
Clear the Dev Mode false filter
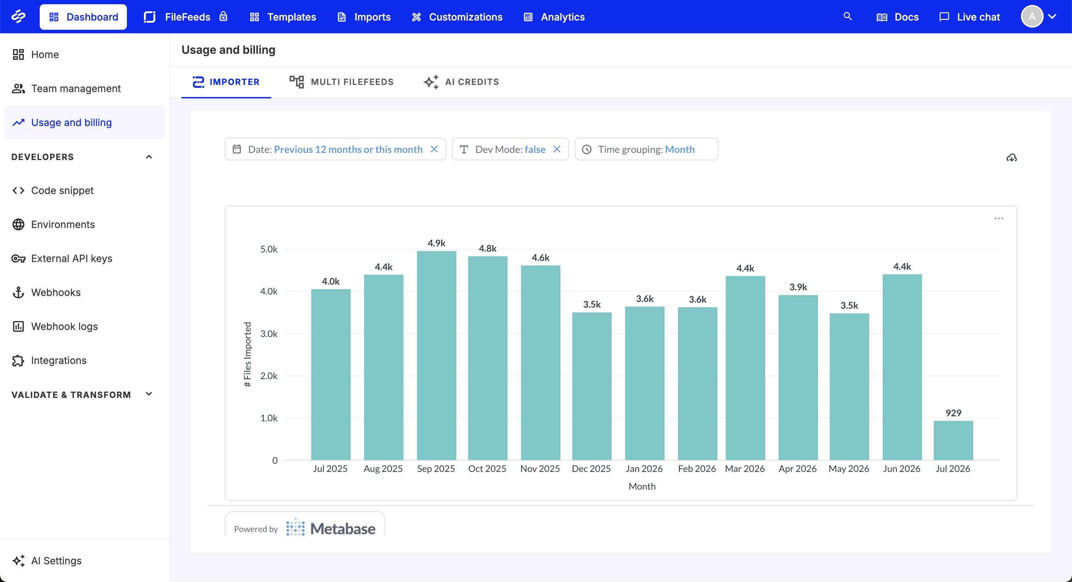click(557, 149)
